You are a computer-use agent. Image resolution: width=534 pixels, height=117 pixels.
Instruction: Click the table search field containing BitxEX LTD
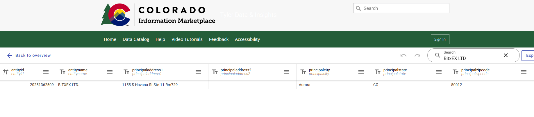click(473, 55)
